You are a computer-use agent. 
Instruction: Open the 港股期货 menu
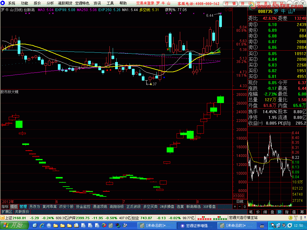[65, 3]
